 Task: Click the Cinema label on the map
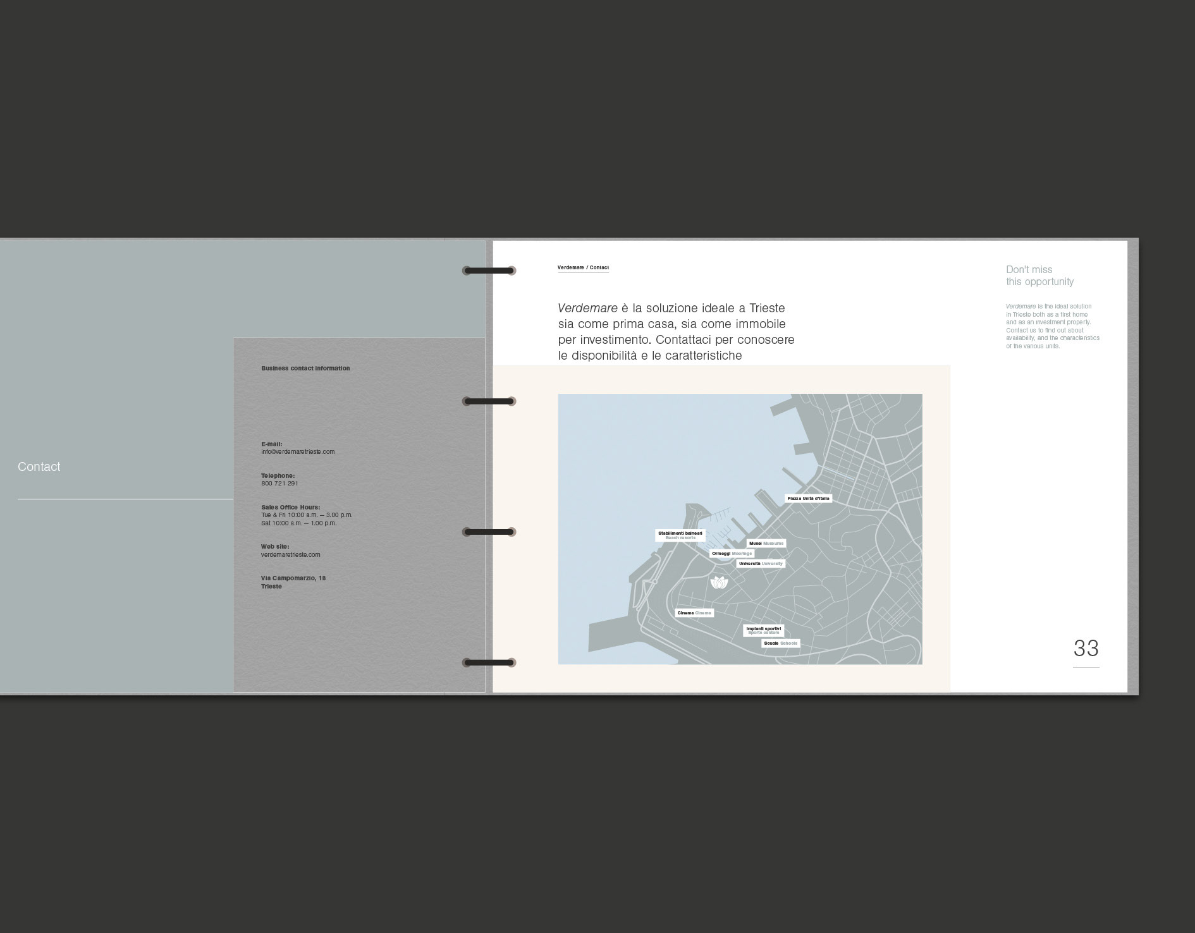point(694,613)
